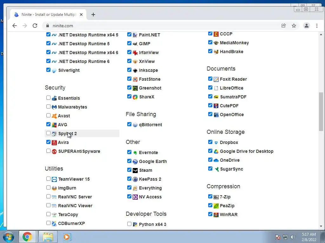
Task: Click the Inkscape icon
Action: pyautogui.click(x=135, y=71)
